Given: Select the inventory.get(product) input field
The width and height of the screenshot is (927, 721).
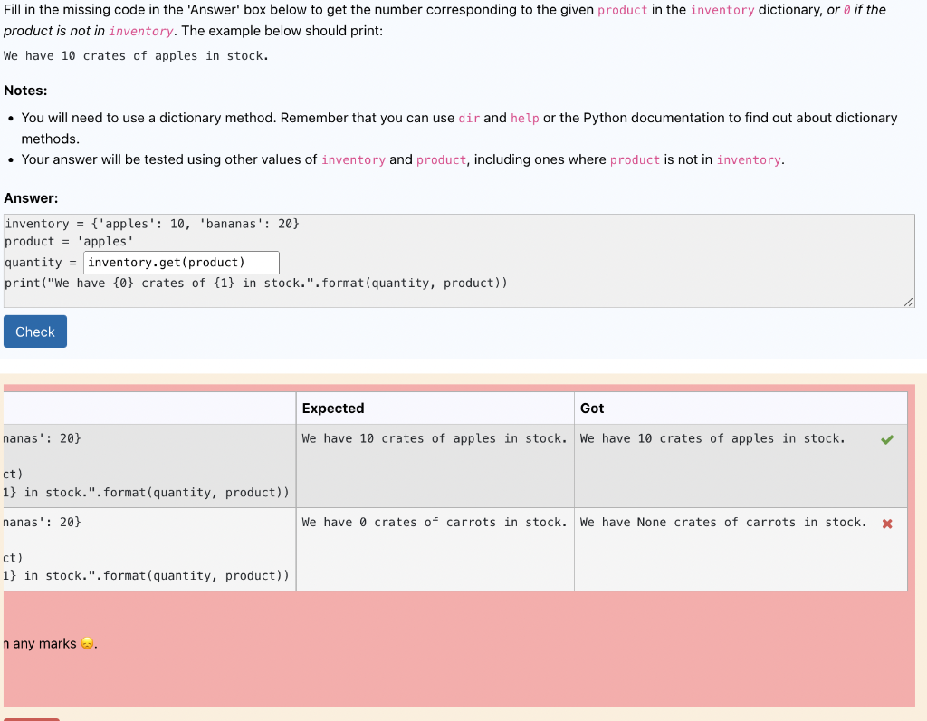Looking at the screenshot, I should 181,262.
